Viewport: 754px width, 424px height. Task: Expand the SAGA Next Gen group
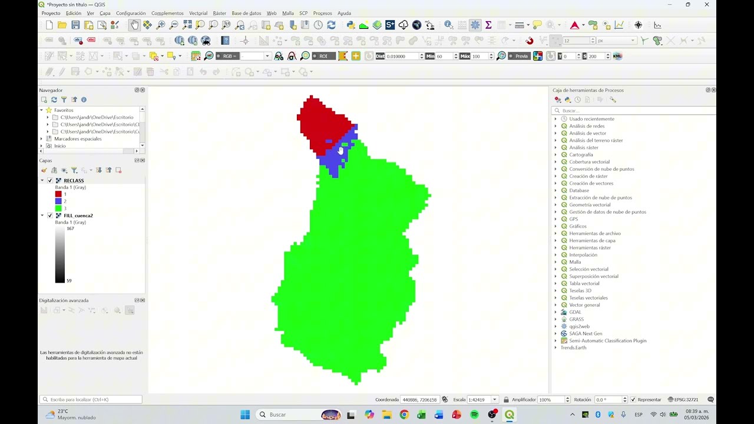point(555,333)
